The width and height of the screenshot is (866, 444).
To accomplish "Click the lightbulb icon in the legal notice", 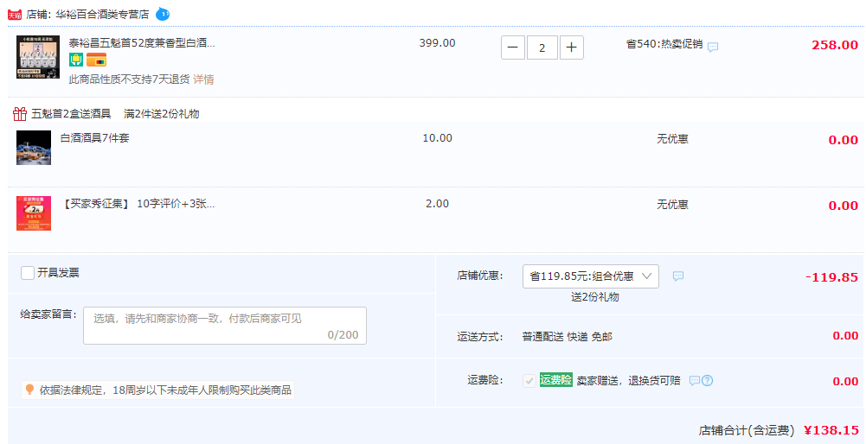I will (29, 390).
